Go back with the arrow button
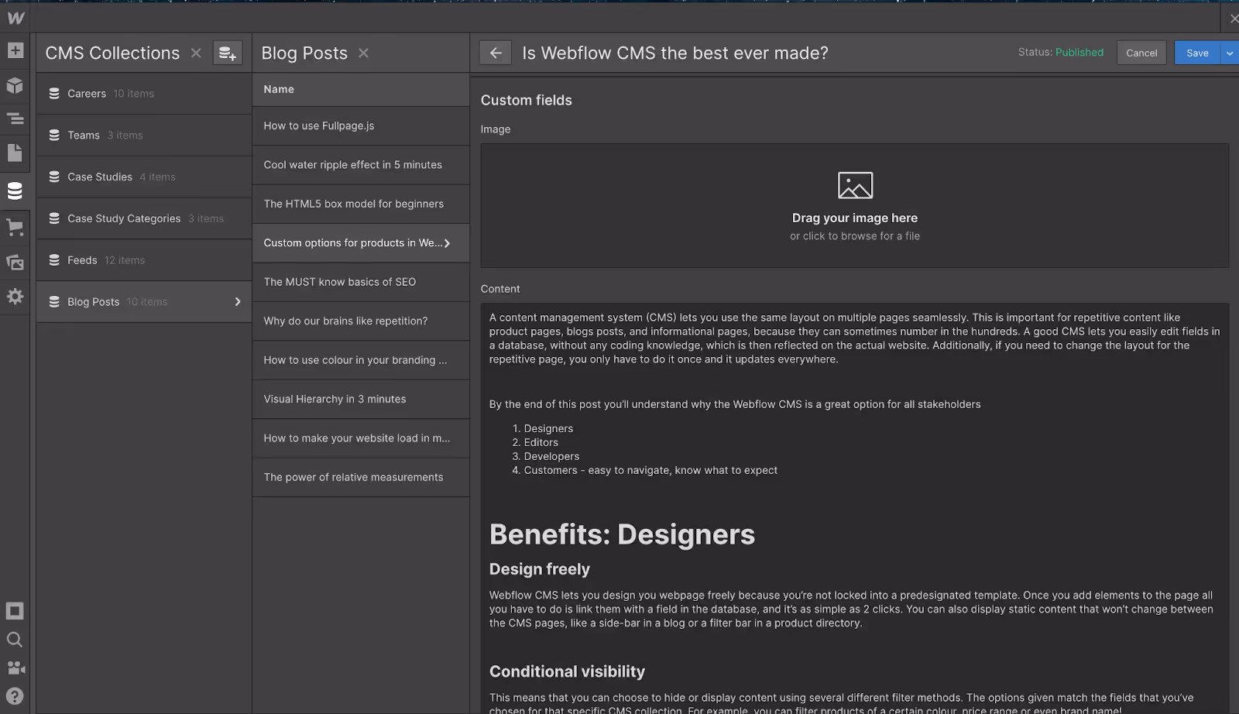Viewport: 1239px width, 714px height. point(496,53)
